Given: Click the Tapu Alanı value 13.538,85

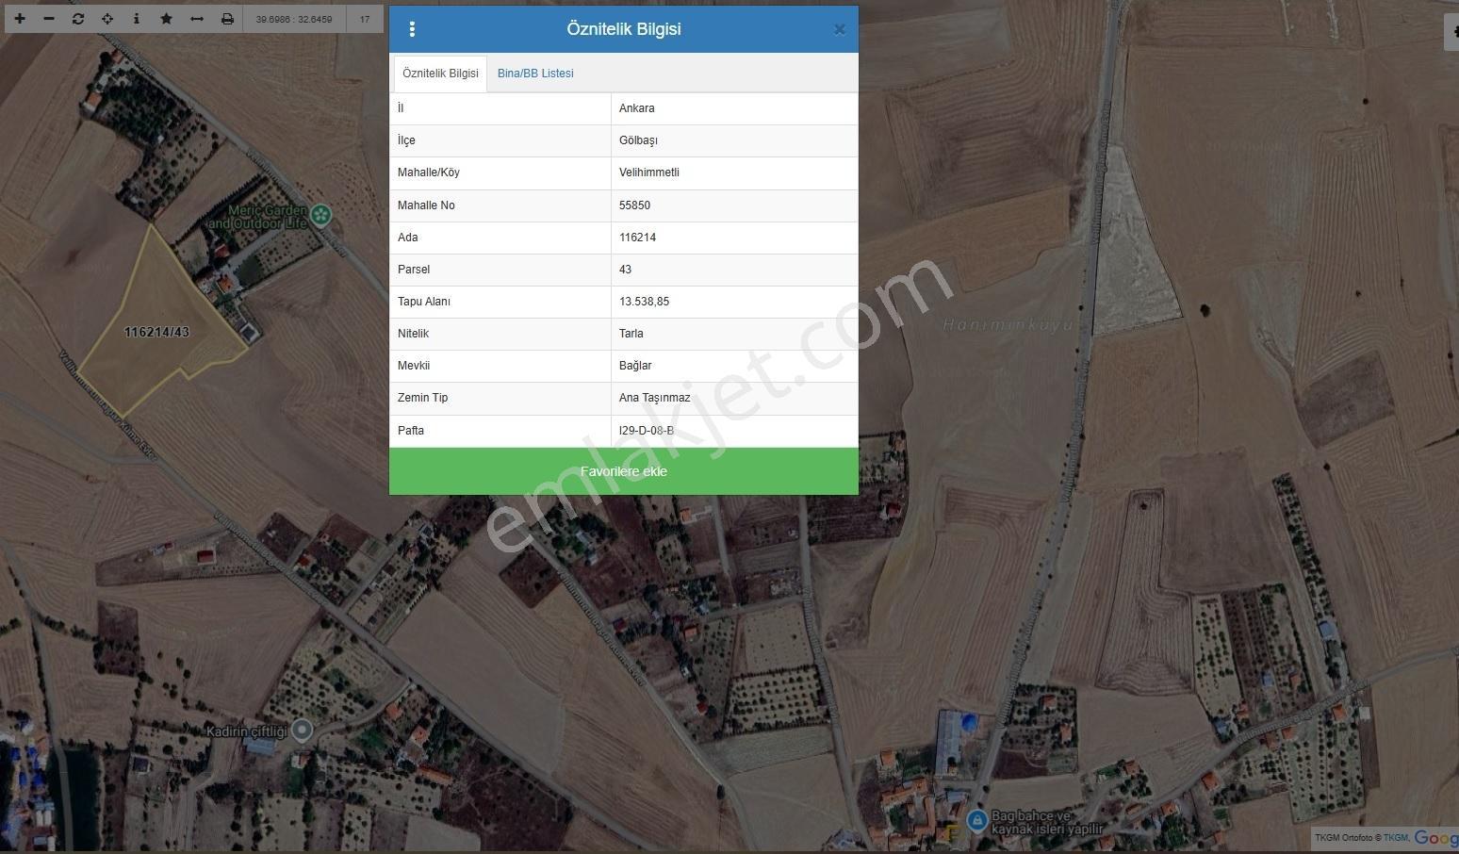Looking at the screenshot, I should 644,302.
